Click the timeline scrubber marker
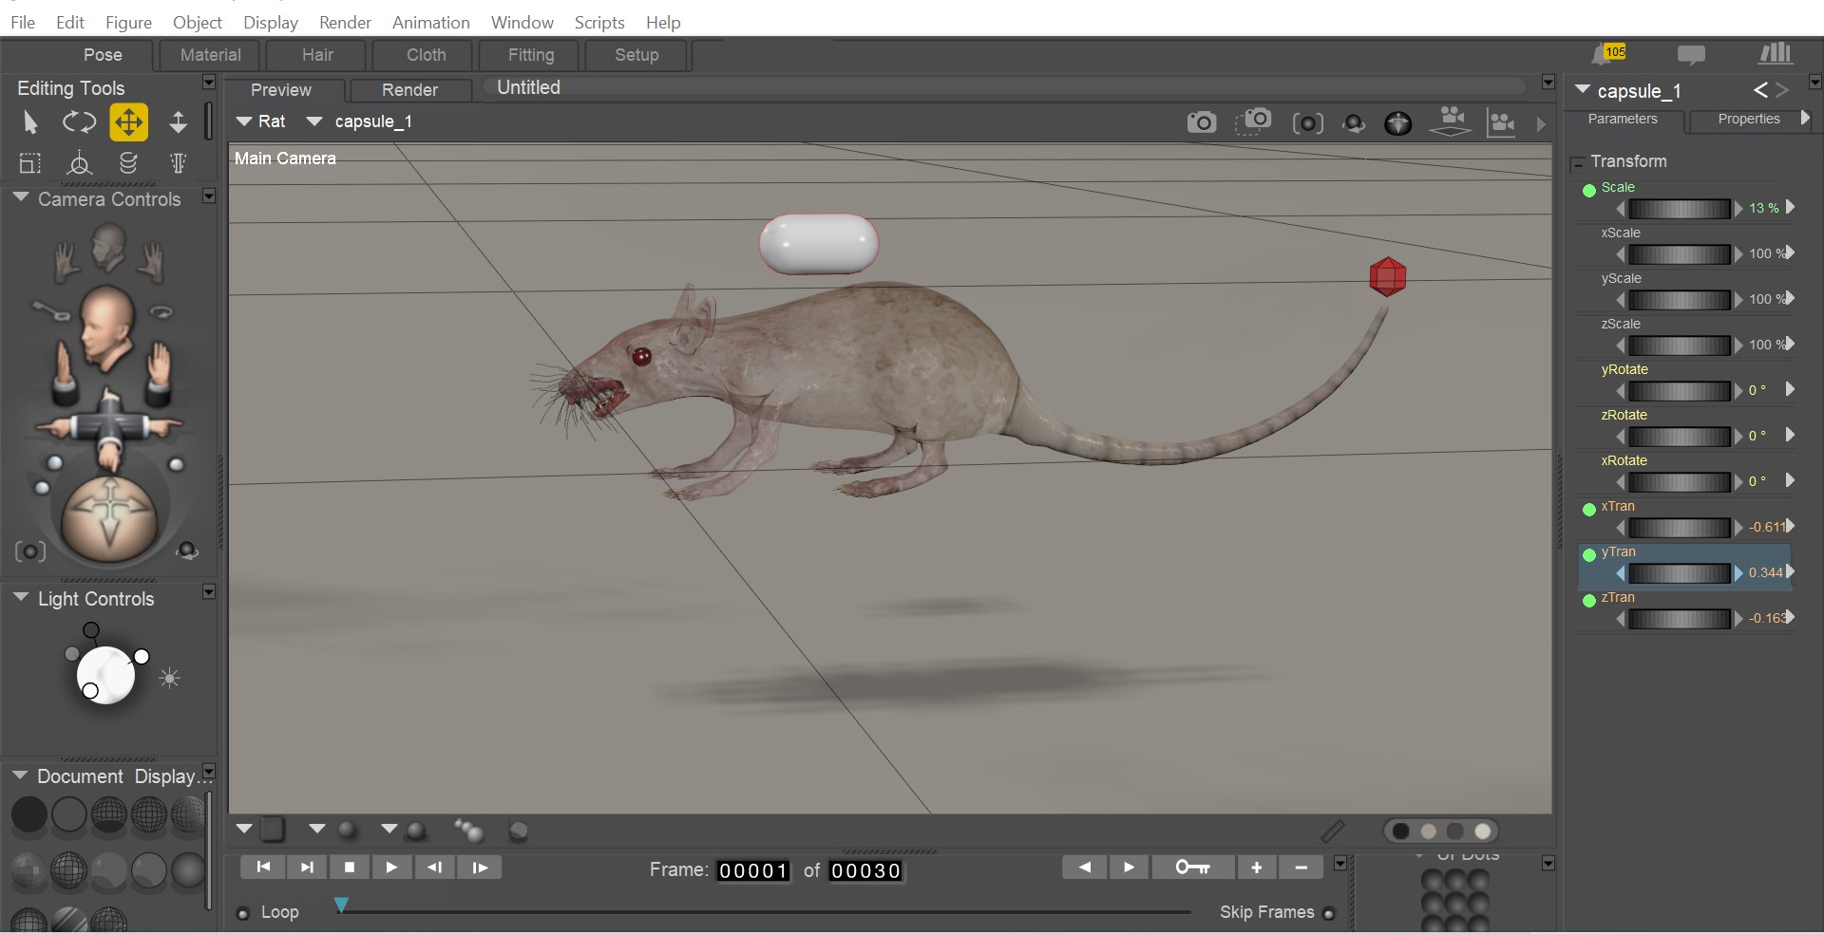Image resolution: width=1824 pixels, height=934 pixels. coord(341,906)
